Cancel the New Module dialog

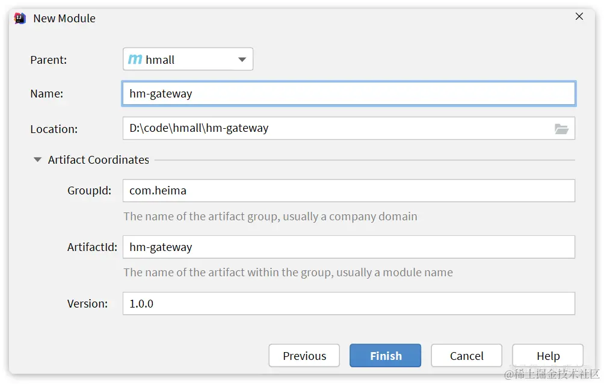point(466,356)
